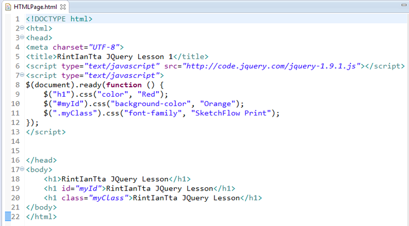Click the jQuery src URL on line 6
This screenshot has height=226, width=409.
(x=271, y=66)
